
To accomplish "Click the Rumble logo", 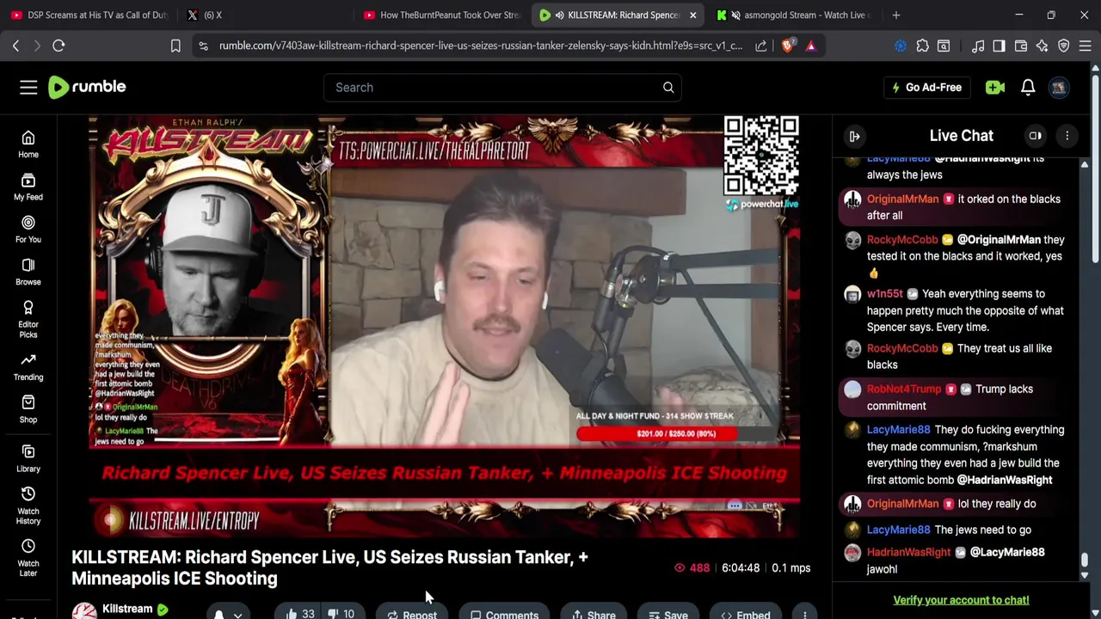I will 87,87.
